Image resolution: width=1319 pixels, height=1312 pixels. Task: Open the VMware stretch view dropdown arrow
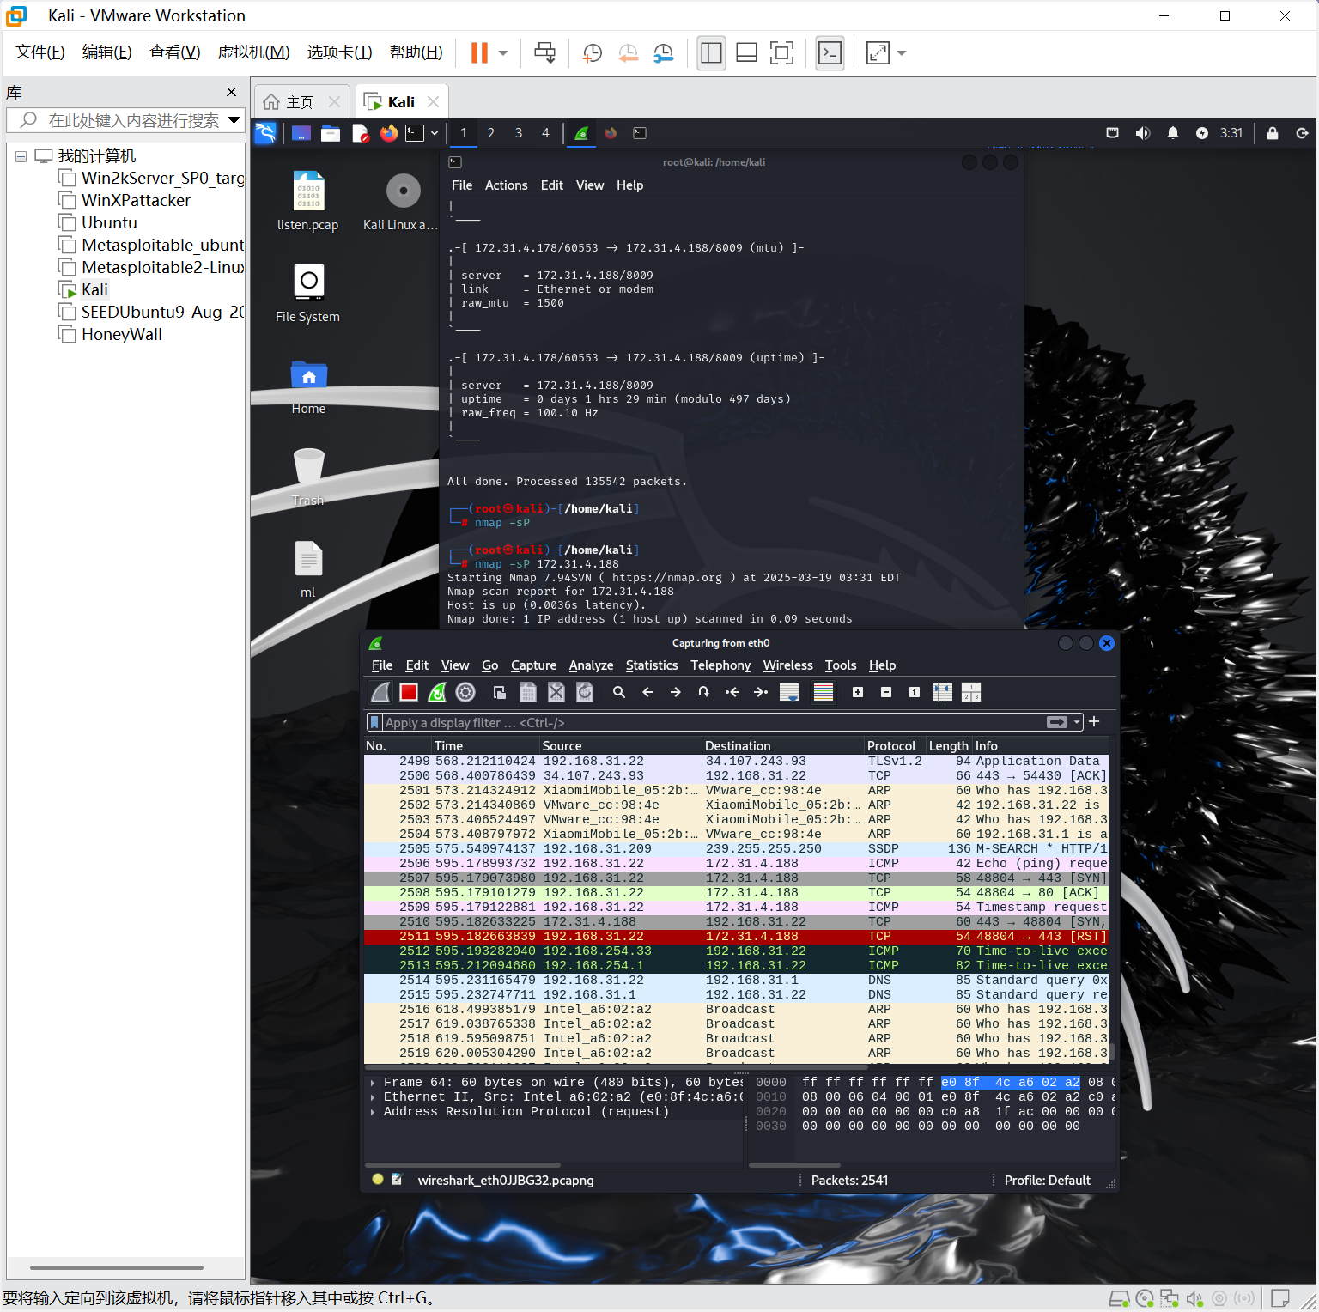point(902,53)
